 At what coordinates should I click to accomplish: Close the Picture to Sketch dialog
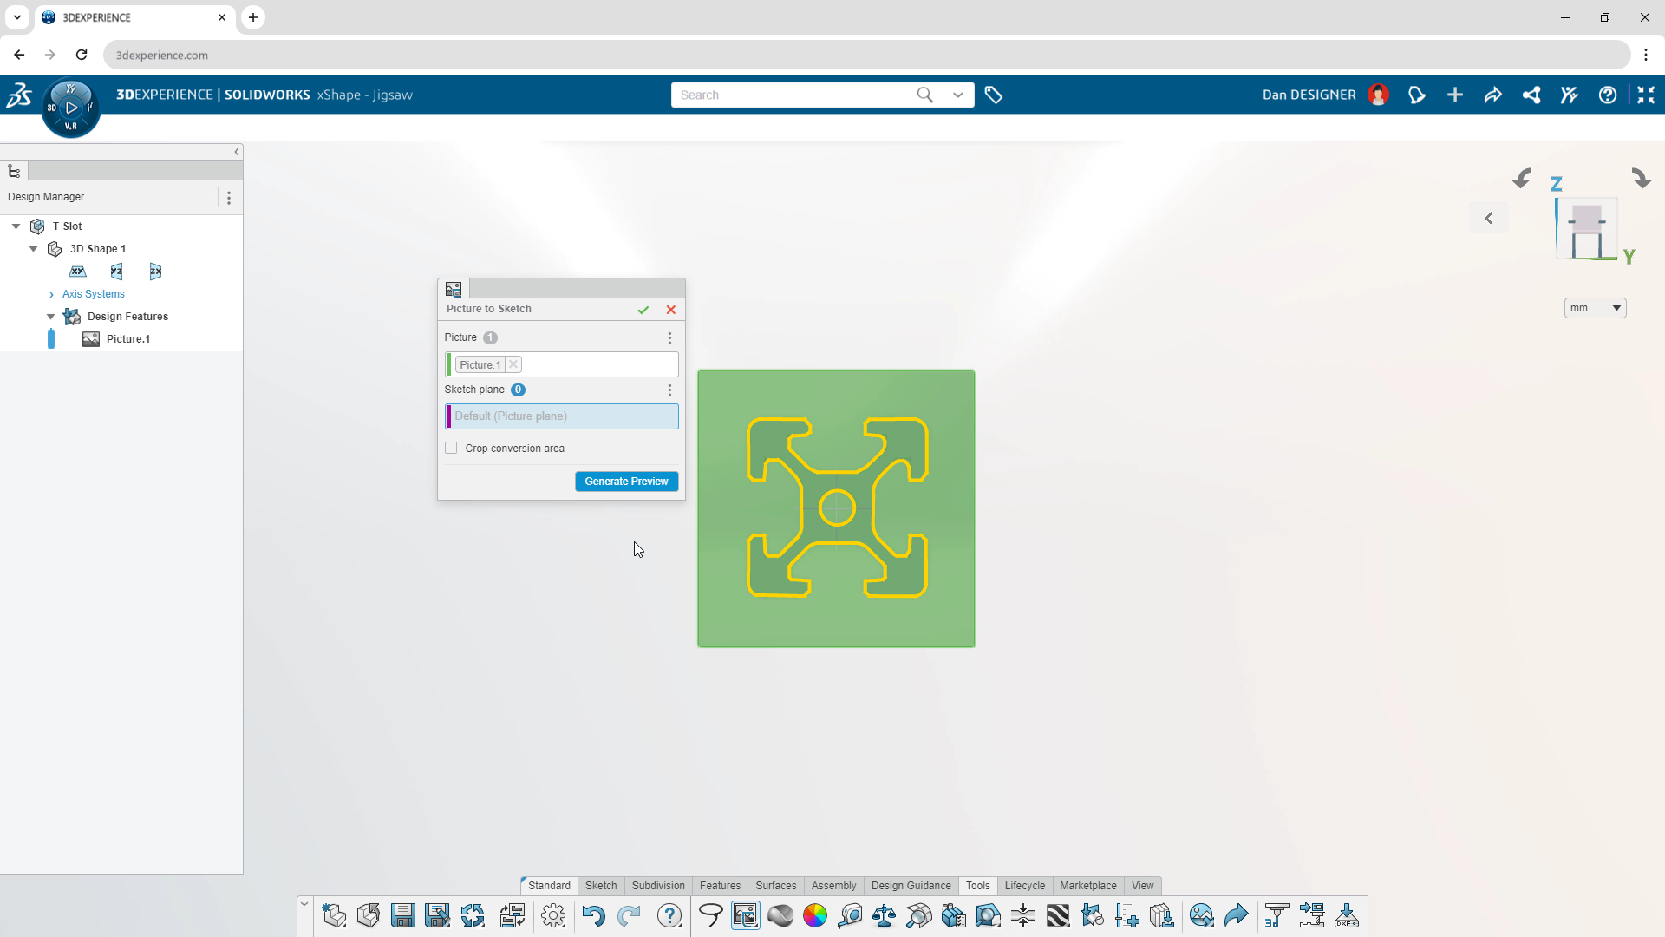(671, 309)
